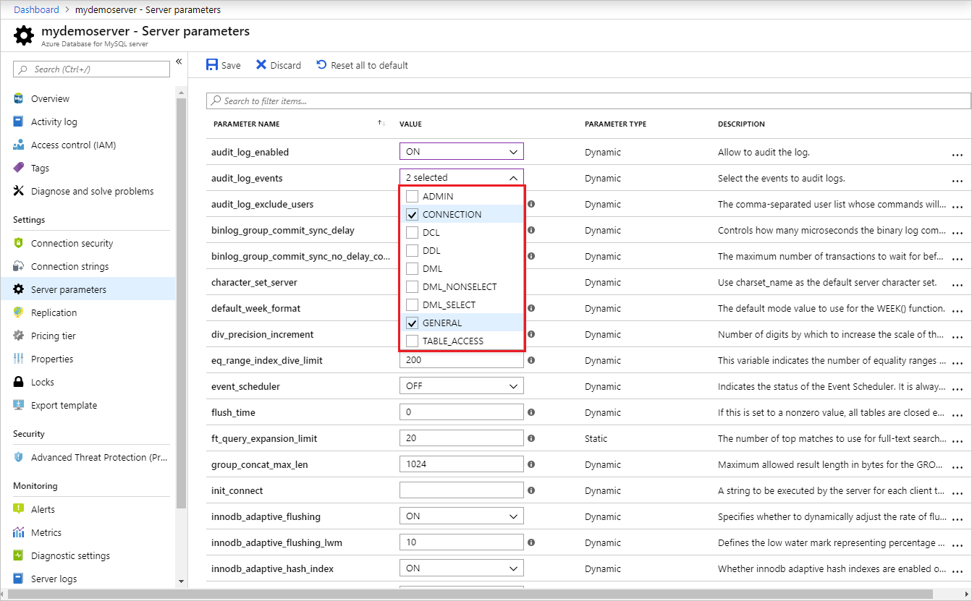Open the audit_log_enabled ON dropdown
972x601 pixels.
coord(461,152)
